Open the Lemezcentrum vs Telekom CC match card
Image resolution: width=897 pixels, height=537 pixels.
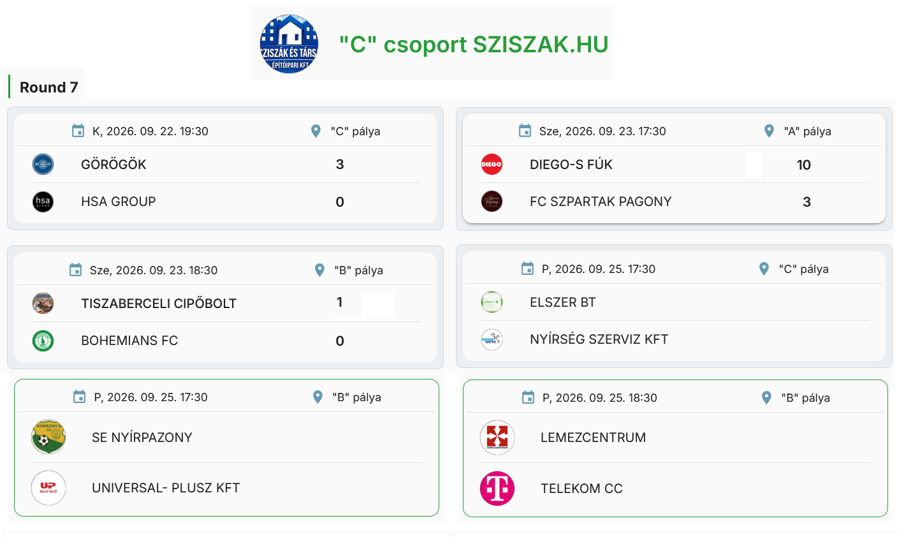click(675, 448)
